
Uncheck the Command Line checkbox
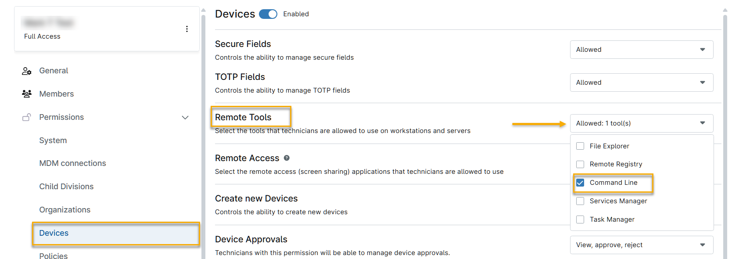(x=580, y=183)
